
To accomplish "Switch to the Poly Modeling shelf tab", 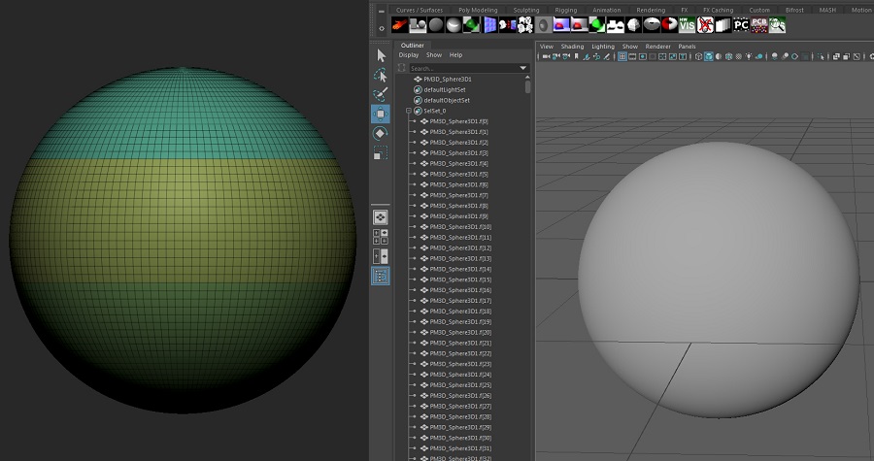I will coord(478,10).
